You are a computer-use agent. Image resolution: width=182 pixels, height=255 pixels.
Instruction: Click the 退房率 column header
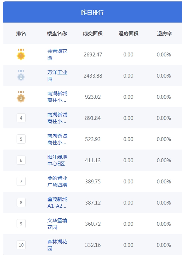pyautogui.click(x=164, y=34)
